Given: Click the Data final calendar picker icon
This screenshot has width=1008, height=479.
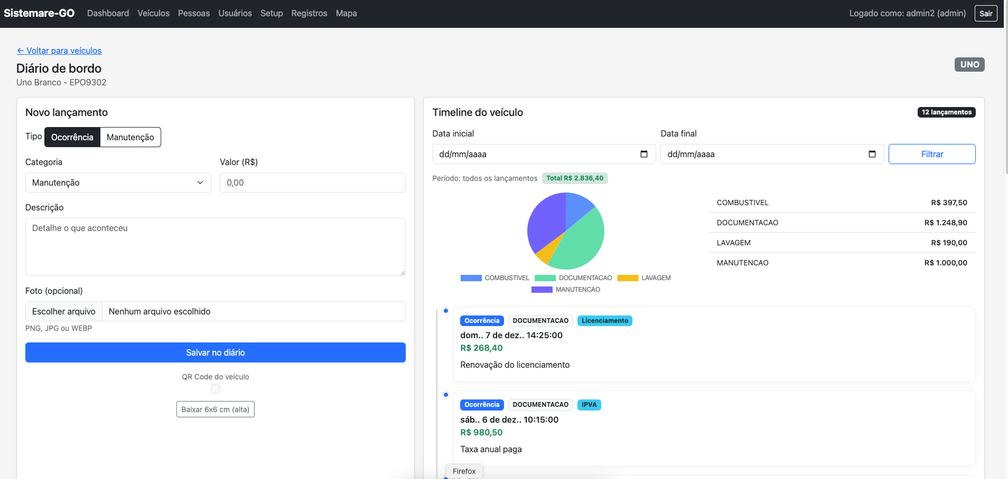Looking at the screenshot, I should pos(872,154).
